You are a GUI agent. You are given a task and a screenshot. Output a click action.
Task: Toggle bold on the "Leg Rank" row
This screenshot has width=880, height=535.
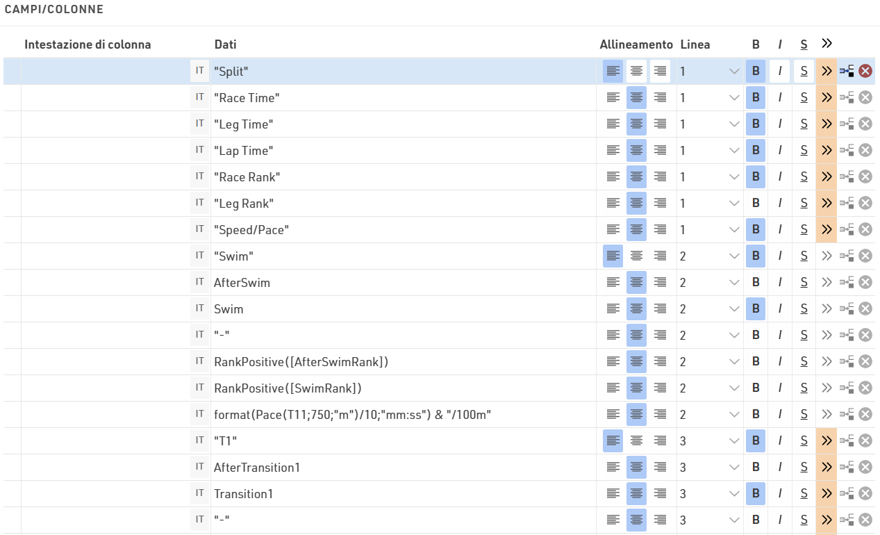756,203
